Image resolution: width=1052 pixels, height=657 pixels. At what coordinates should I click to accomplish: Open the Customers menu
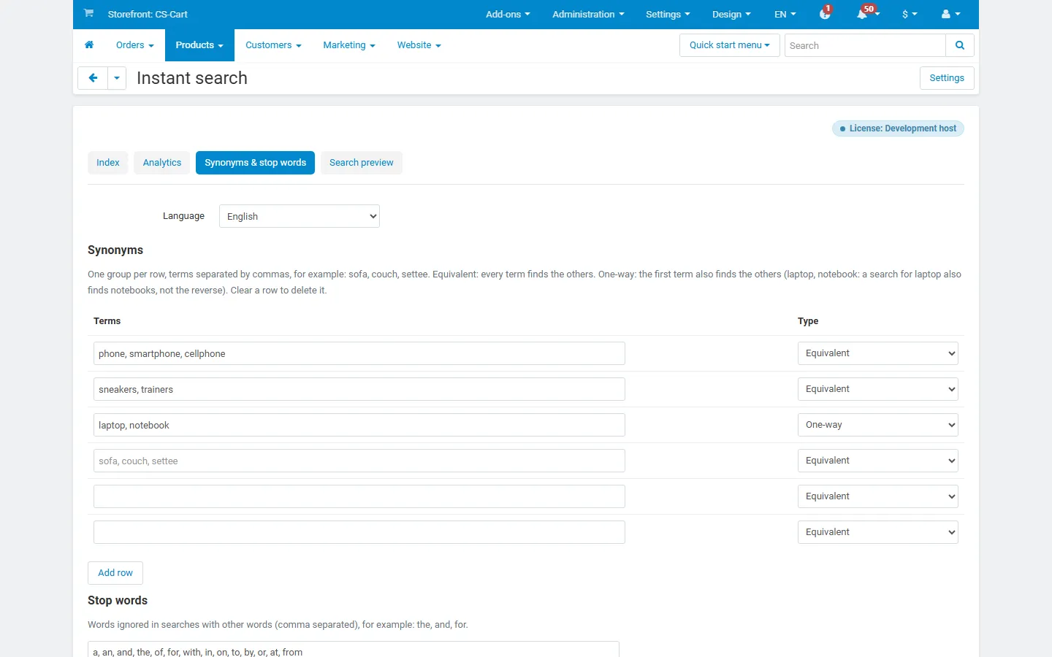pos(273,45)
